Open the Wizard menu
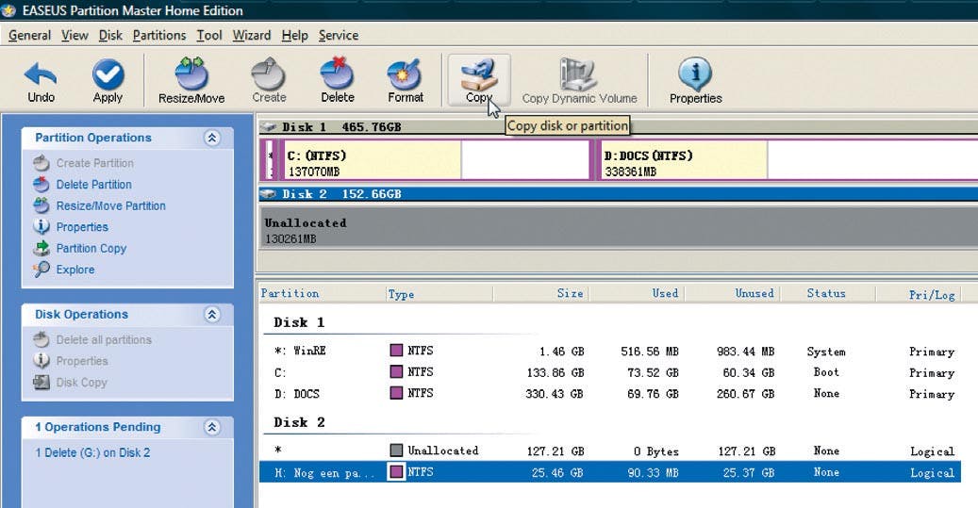Screen dimensions: 978x508 pyautogui.click(x=252, y=36)
